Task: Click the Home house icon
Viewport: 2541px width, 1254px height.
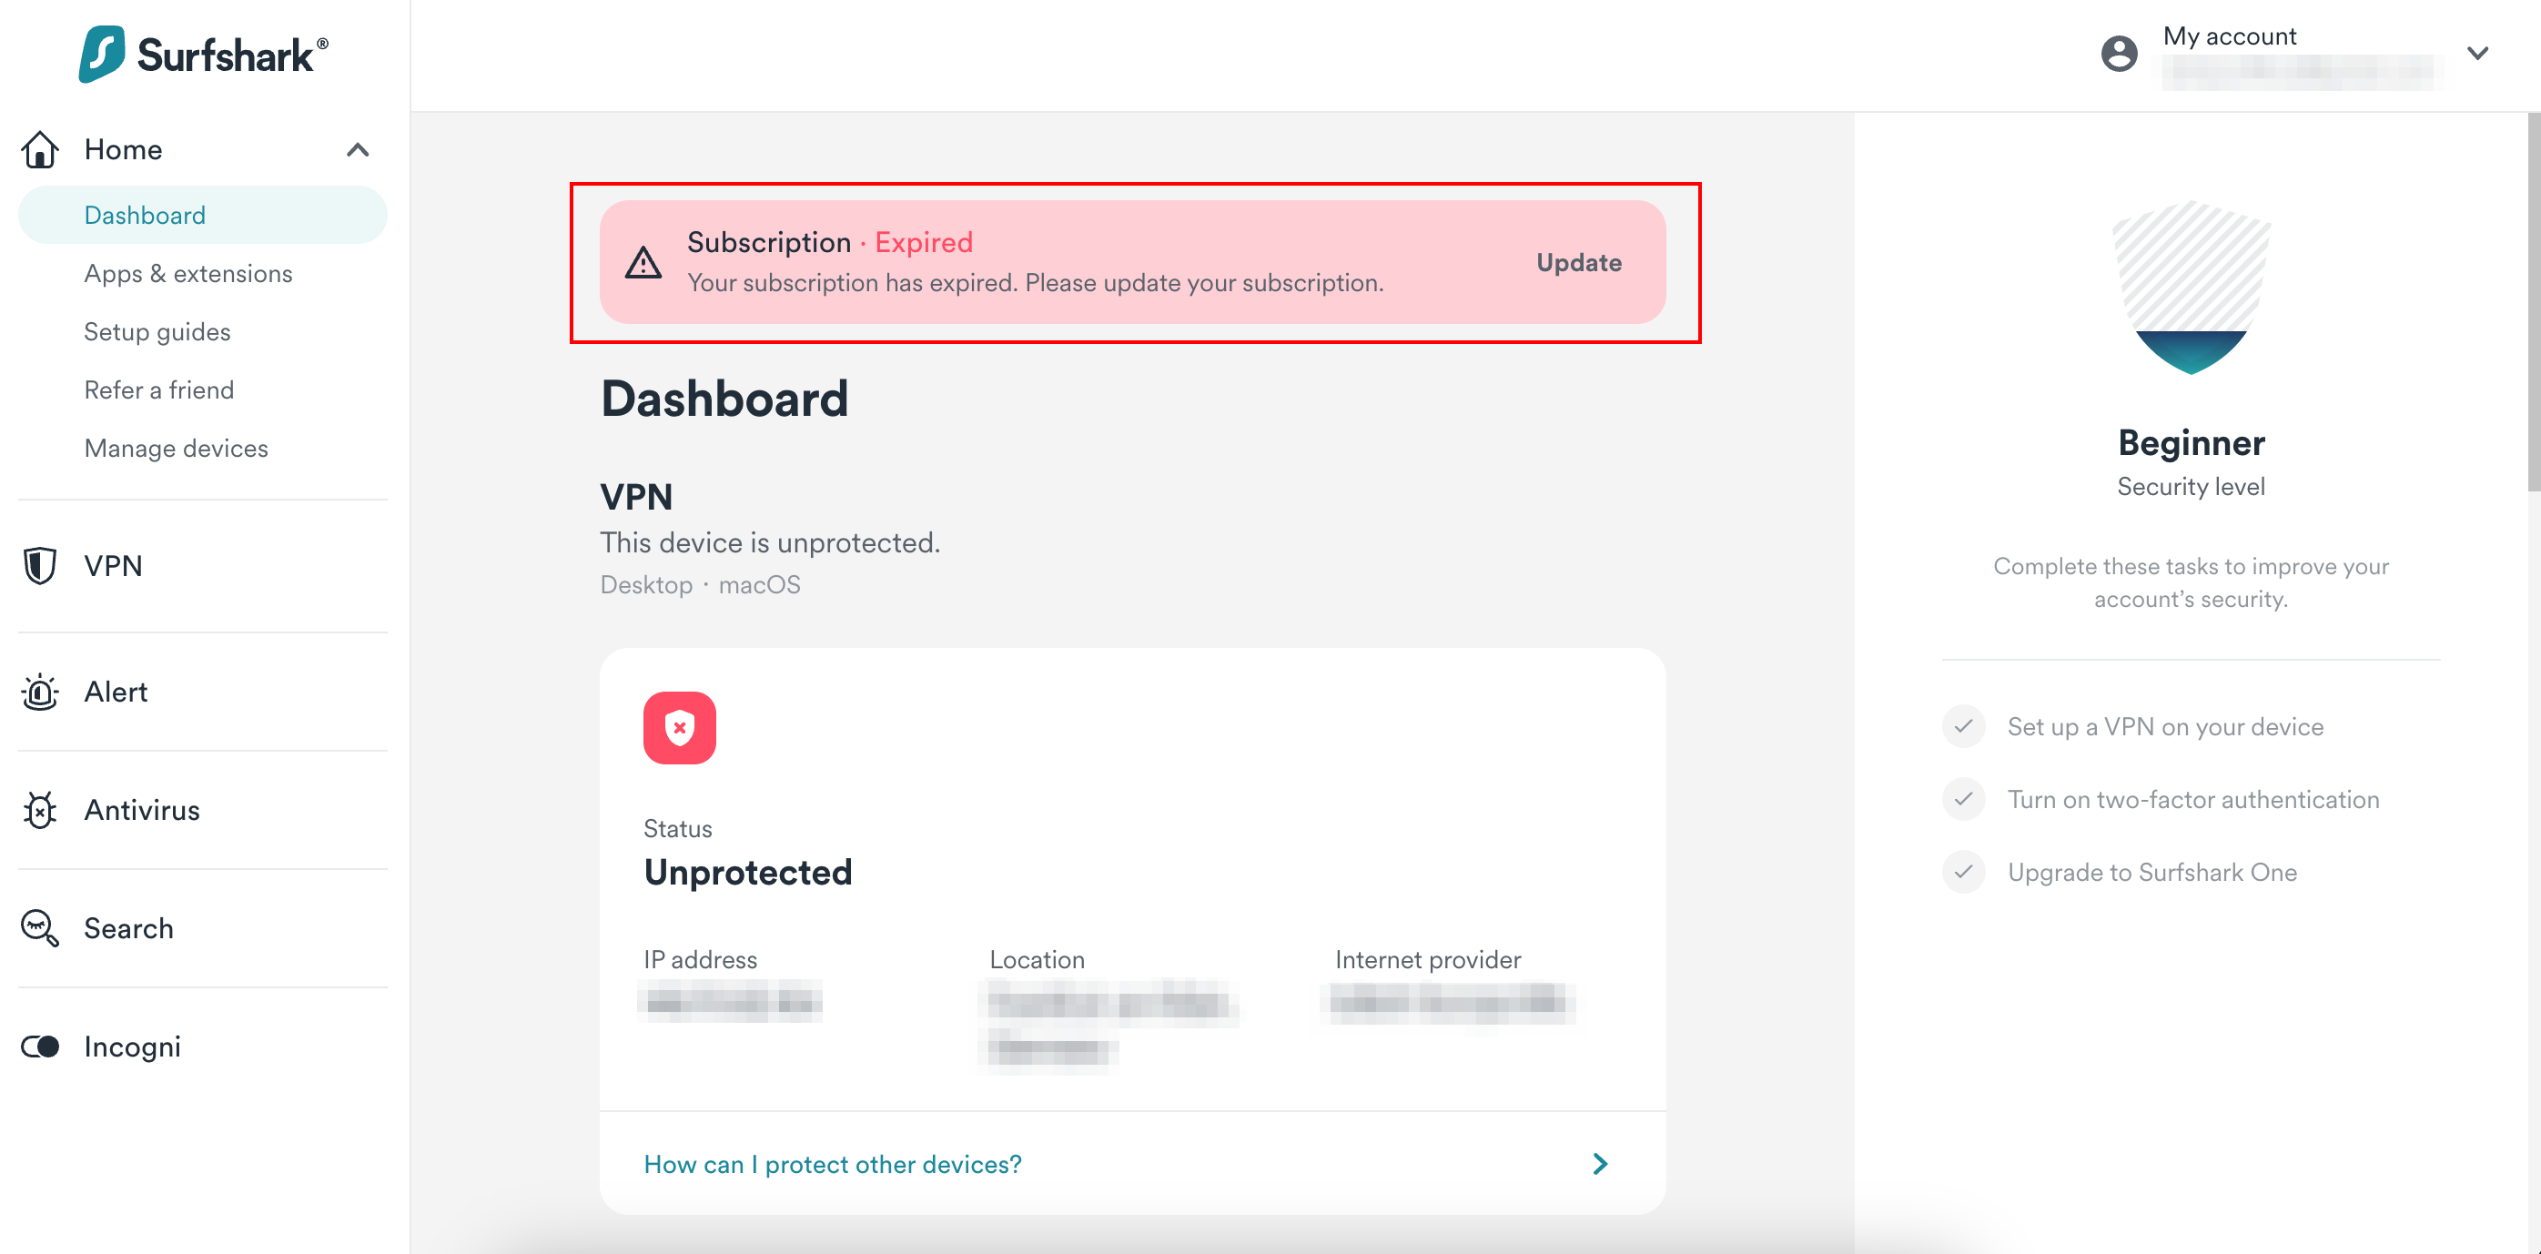Action: pos(40,150)
